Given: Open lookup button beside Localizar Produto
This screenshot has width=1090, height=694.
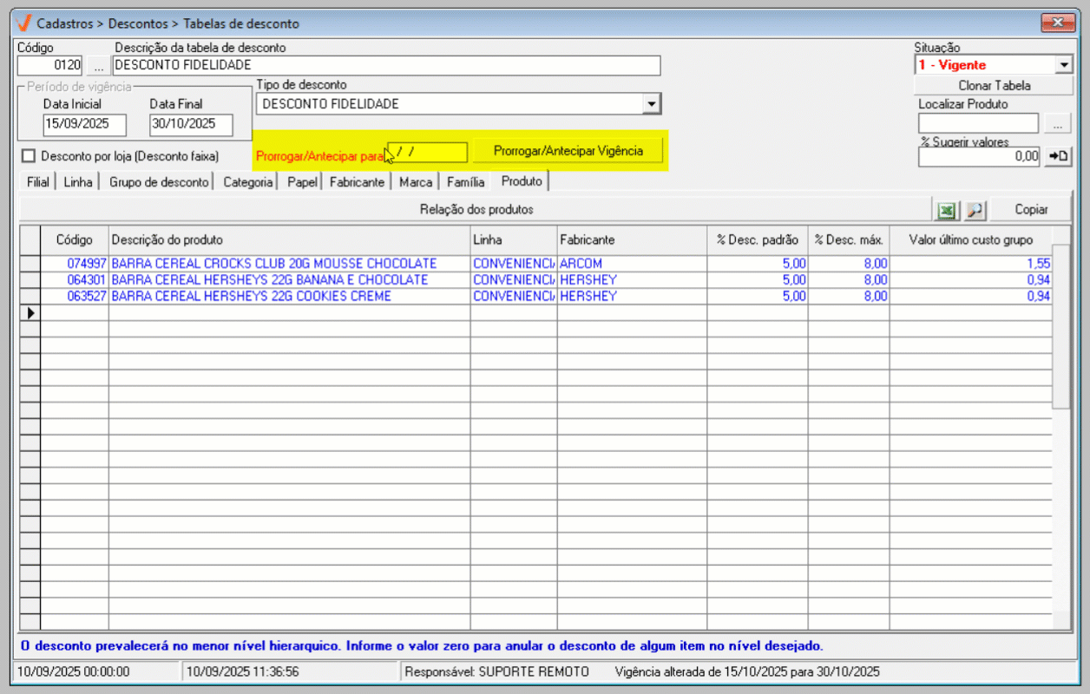Looking at the screenshot, I should [1056, 124].
